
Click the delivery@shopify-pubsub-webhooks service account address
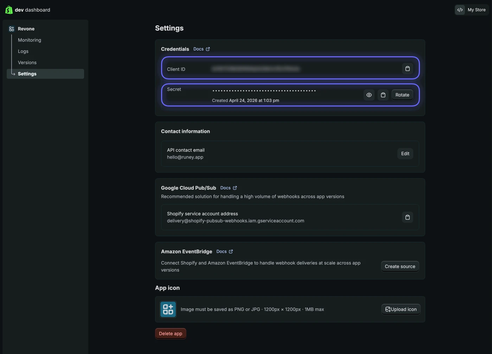pos(236,221)
